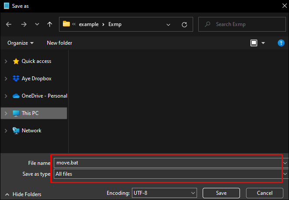This screenshot has height=200, width=289.
Task: Open the help question mark icon
Action: [281, 43]
